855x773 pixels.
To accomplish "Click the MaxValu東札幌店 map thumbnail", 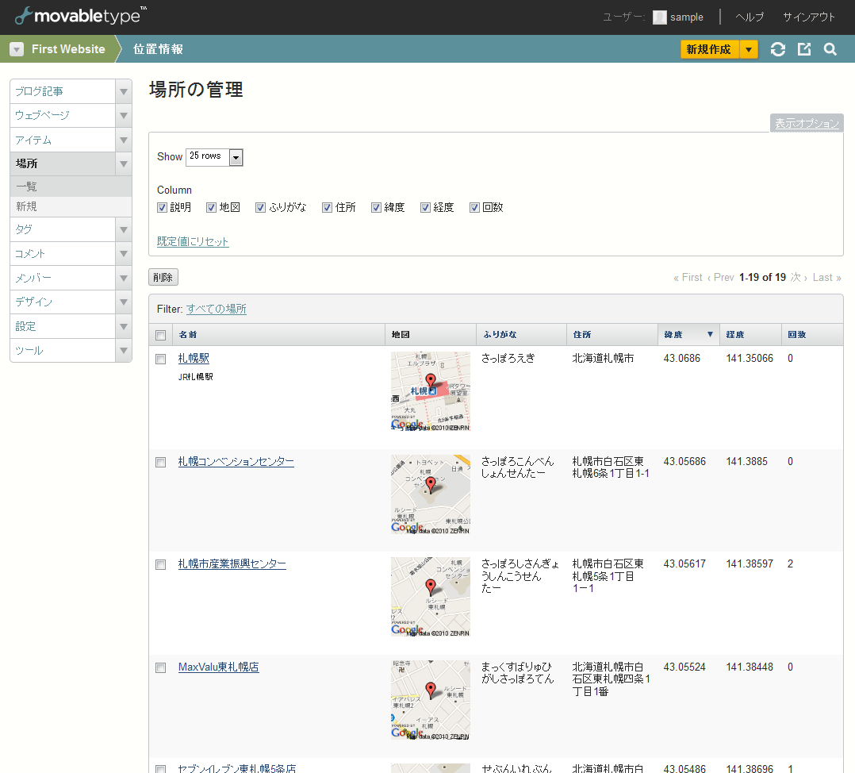I will coord(431,700).
